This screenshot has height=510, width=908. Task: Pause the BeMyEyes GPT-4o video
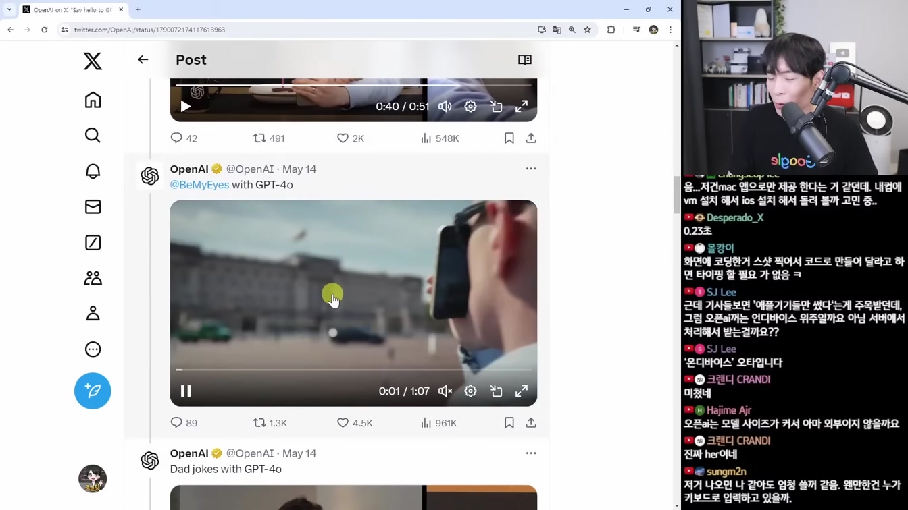pyautogui.click(x=185, y=391)
